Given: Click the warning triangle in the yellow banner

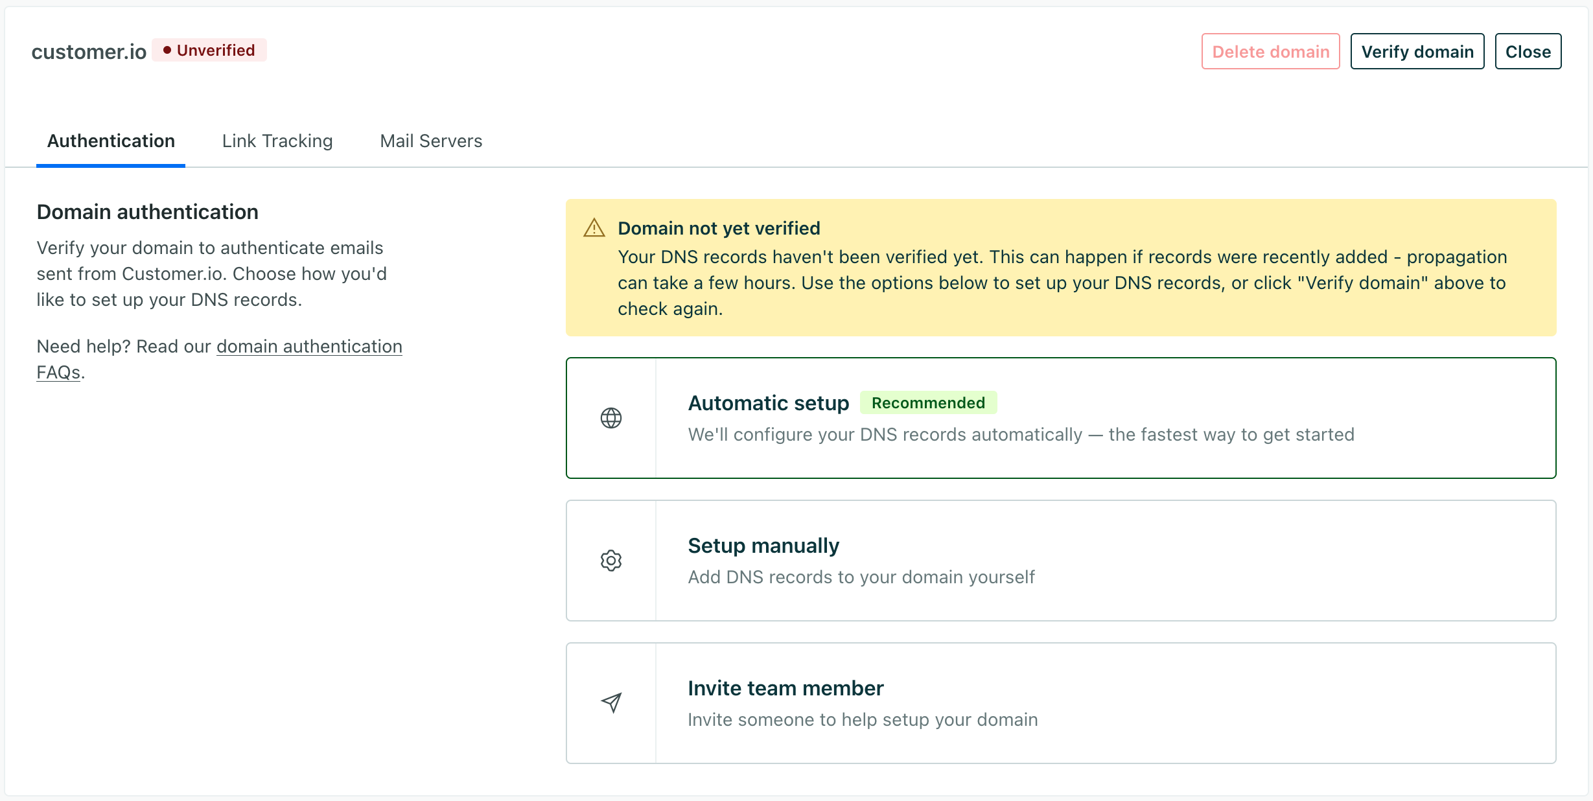Looking at the screenshot, I should (593, 228).
